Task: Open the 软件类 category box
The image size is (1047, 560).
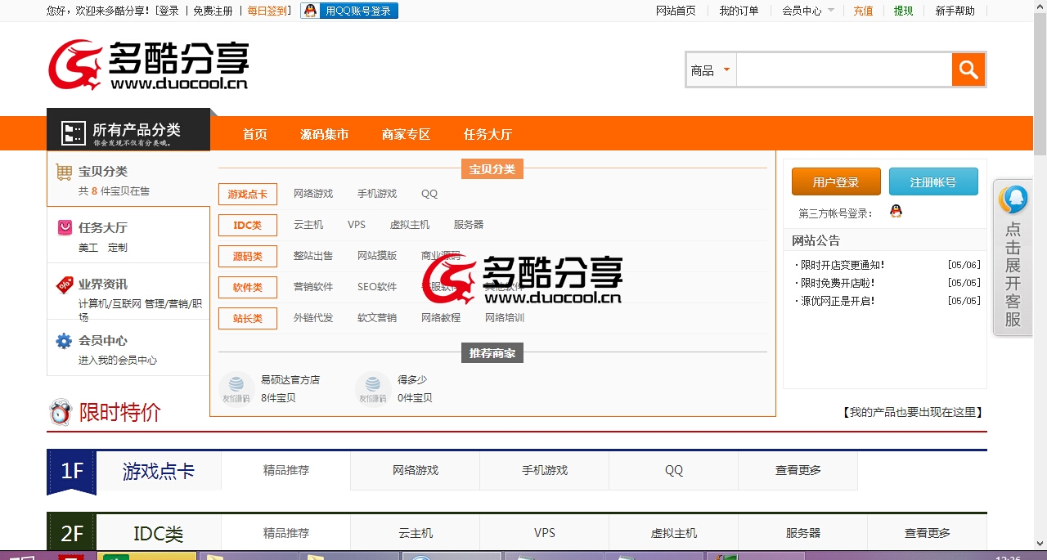Action: pyautogui.click(x=248, y=287)
